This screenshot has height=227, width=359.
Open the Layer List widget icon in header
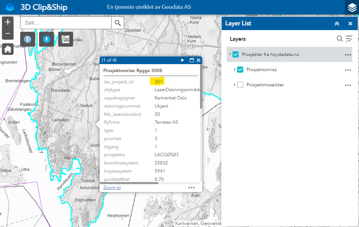click(352, 7)
